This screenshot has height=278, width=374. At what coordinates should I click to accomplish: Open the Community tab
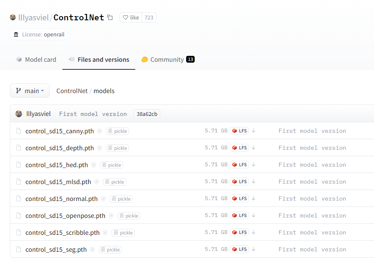point(168,60)
